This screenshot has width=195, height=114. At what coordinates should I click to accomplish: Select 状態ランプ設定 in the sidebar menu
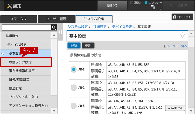(26, 62)
